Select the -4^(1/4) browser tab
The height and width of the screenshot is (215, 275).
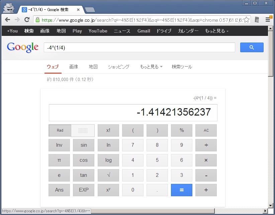click(51, 10)
